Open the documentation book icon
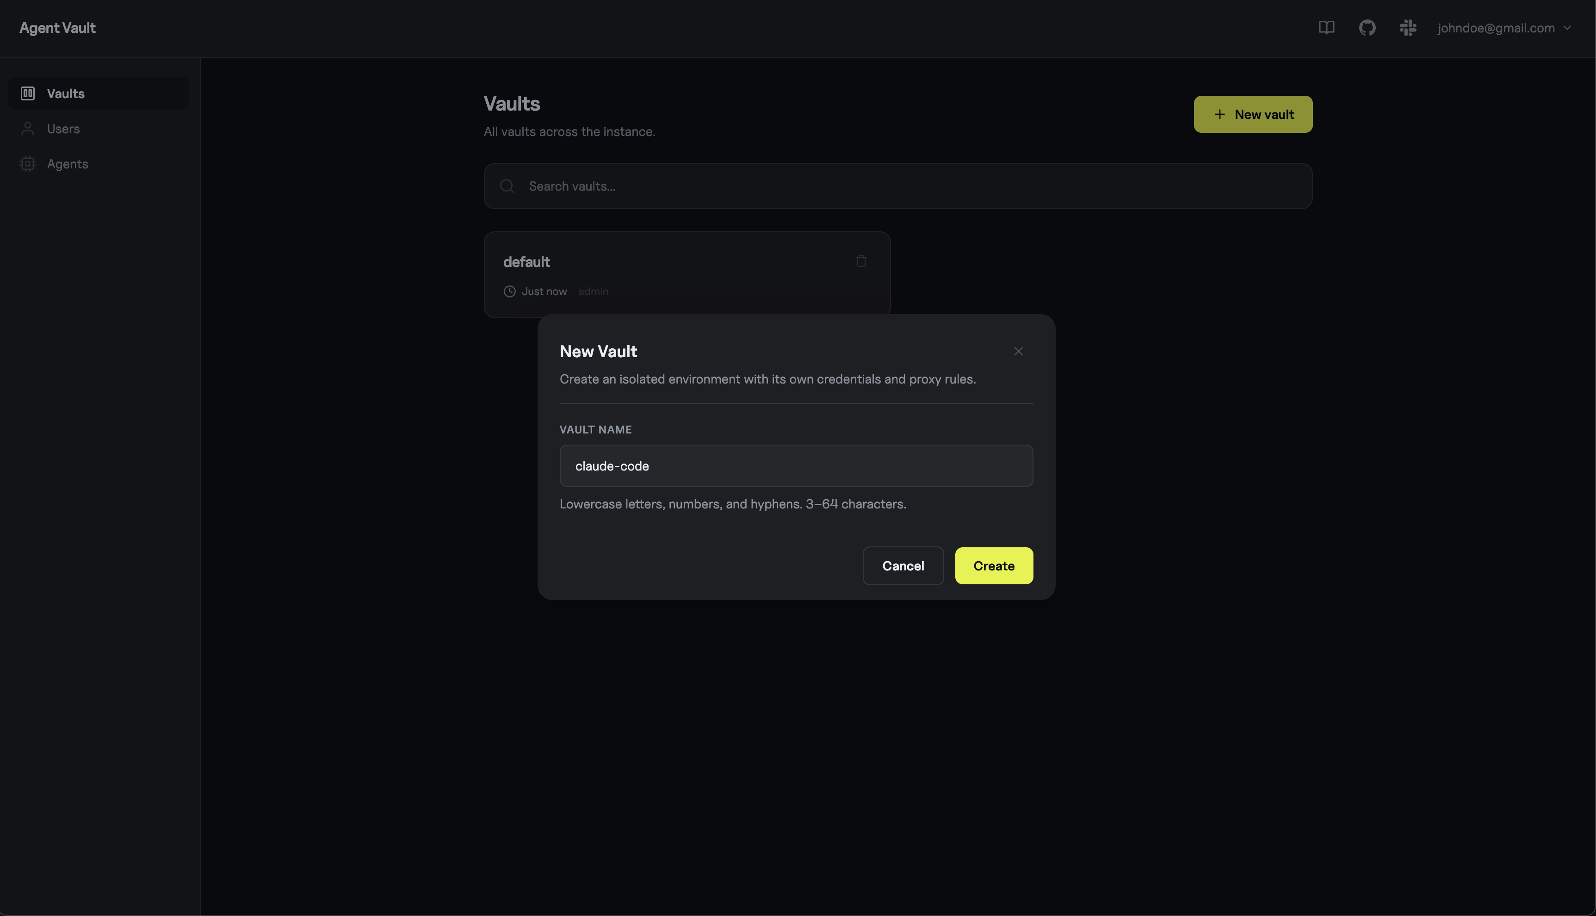Viewport: 1596px width, 916px height. pyautogui.click(x=1326, y=28)
